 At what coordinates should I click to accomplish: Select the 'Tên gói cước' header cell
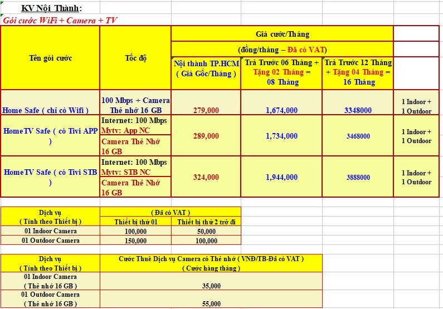point(50,58)
